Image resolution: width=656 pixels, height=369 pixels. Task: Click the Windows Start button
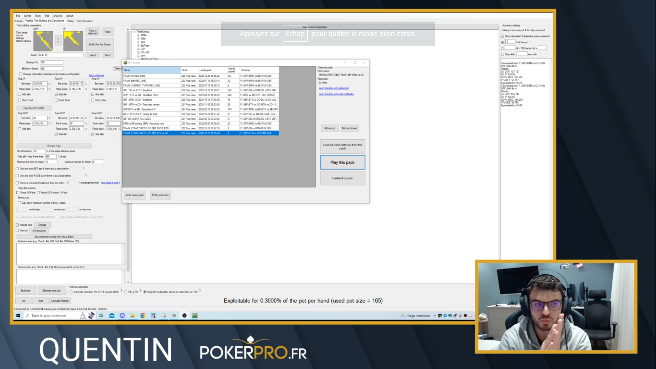click(18, 316)
